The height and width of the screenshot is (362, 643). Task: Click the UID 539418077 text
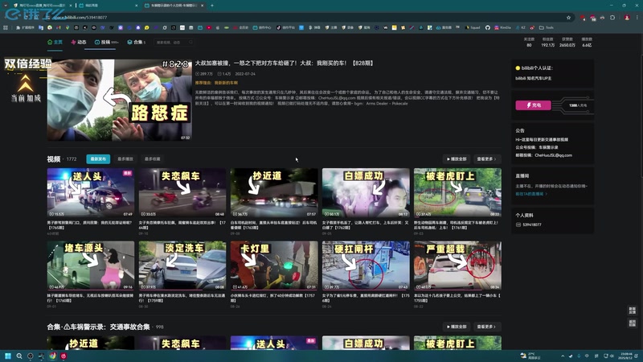(532, 225)
